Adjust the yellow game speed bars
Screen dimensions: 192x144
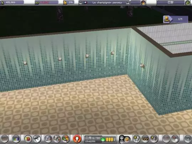pos(110,139)
